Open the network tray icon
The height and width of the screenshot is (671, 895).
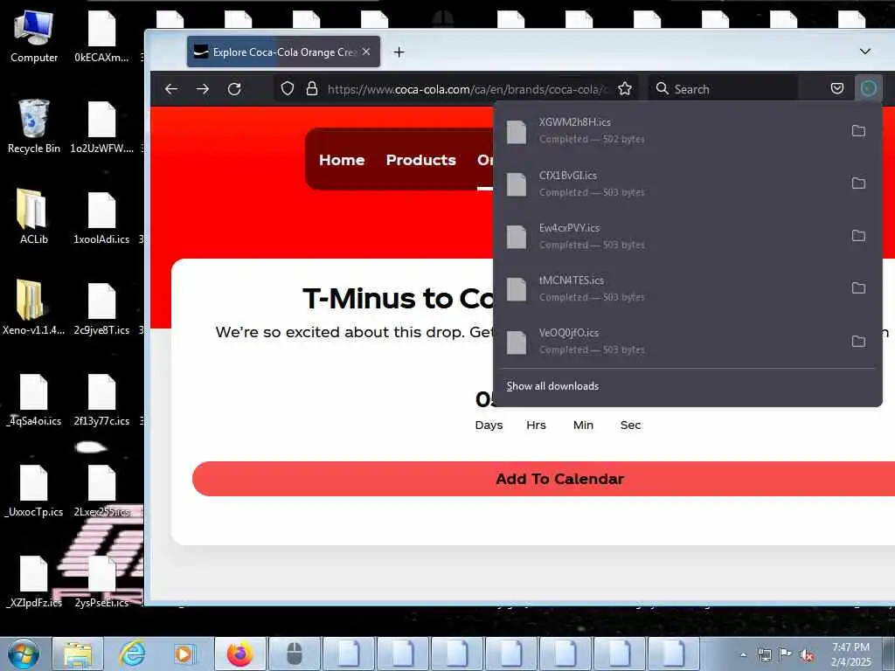(x=764, y=654)
